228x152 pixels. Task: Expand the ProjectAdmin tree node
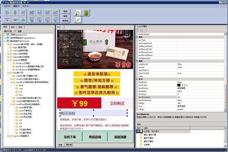[x=5, y=38]
